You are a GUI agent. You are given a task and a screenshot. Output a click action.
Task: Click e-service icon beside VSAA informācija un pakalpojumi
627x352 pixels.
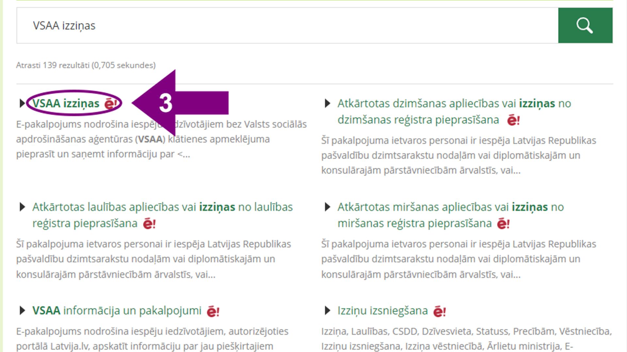(213, 311)
